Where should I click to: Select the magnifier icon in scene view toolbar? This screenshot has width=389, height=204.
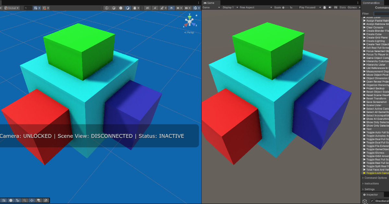[x=25, y=200]
